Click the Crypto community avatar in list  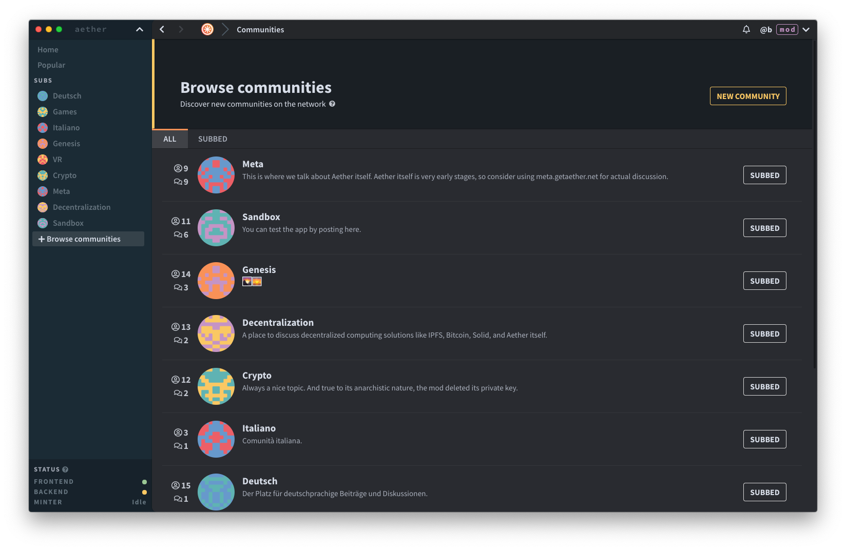tap(216, 386)
